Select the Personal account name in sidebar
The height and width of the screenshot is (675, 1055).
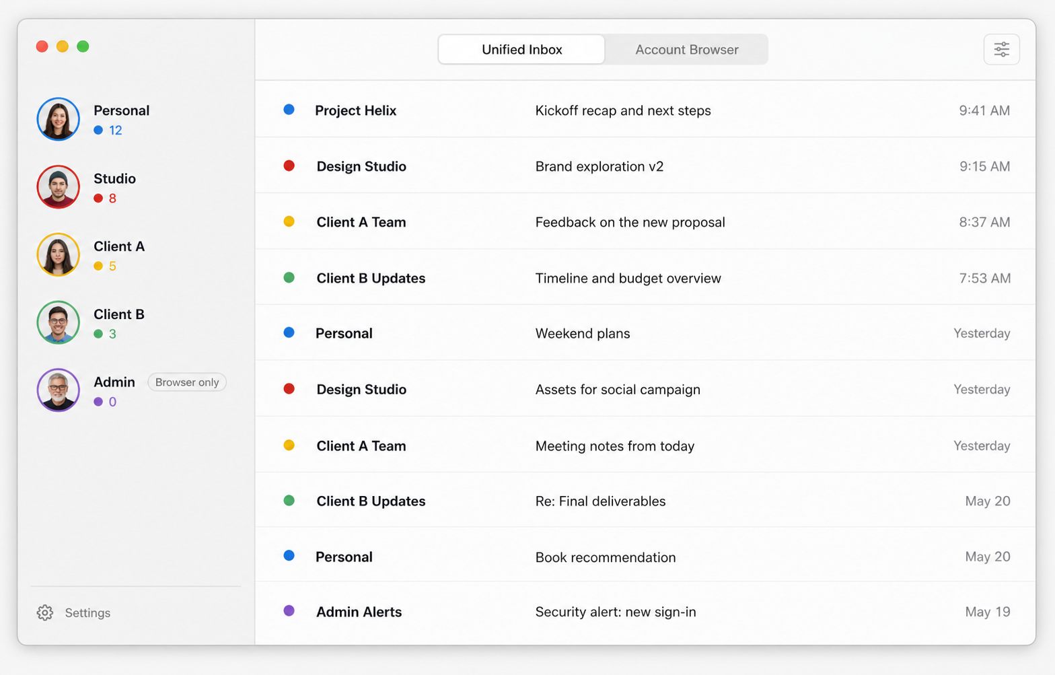pos(121,110)
